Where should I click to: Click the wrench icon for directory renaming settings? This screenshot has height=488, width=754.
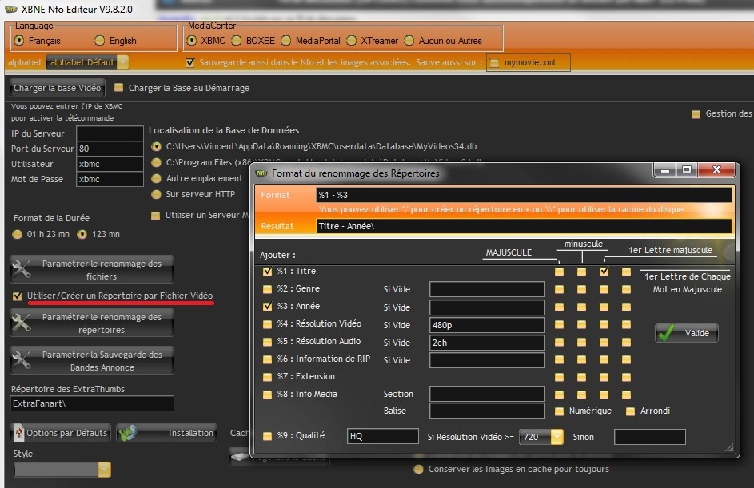coord(22,323)
